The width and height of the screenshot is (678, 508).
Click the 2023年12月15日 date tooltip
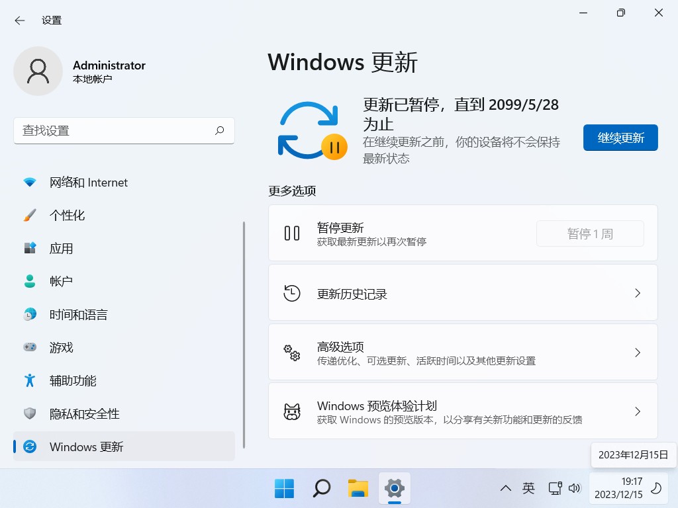click(634, 455)
